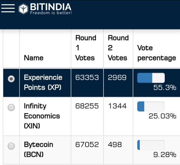Click the 55.3% progress bar for XP

pos(151,78)
